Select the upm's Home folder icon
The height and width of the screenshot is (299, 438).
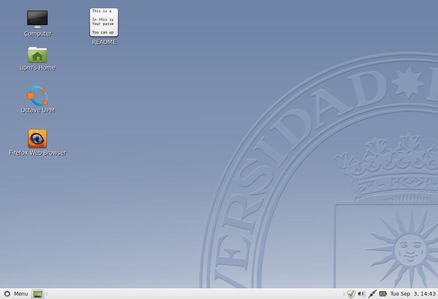(x=37, y=55)
